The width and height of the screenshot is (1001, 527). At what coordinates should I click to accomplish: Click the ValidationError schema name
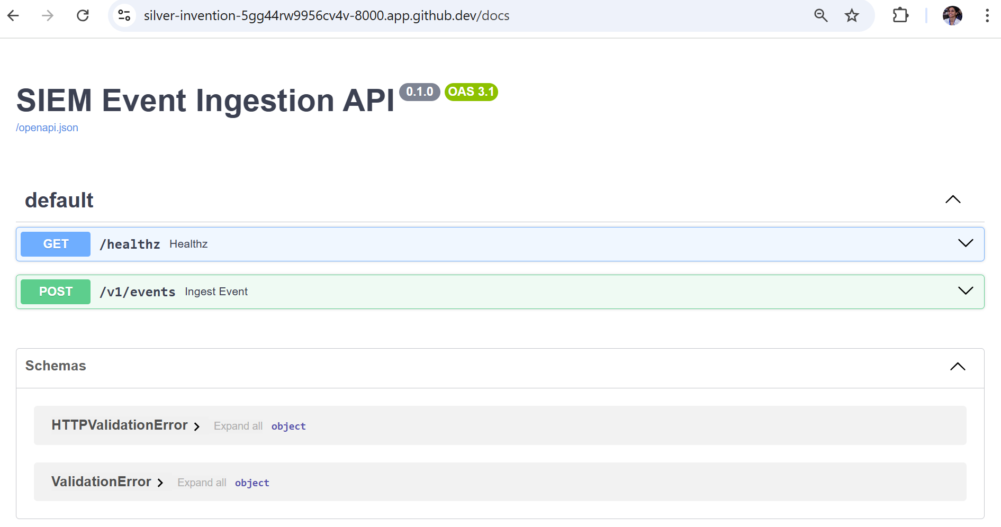101,481
